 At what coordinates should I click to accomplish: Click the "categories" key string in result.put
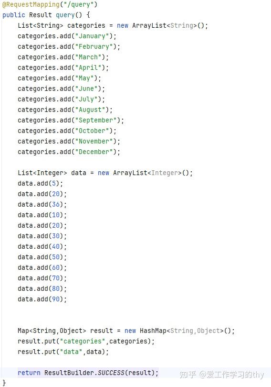pos(83,341)
